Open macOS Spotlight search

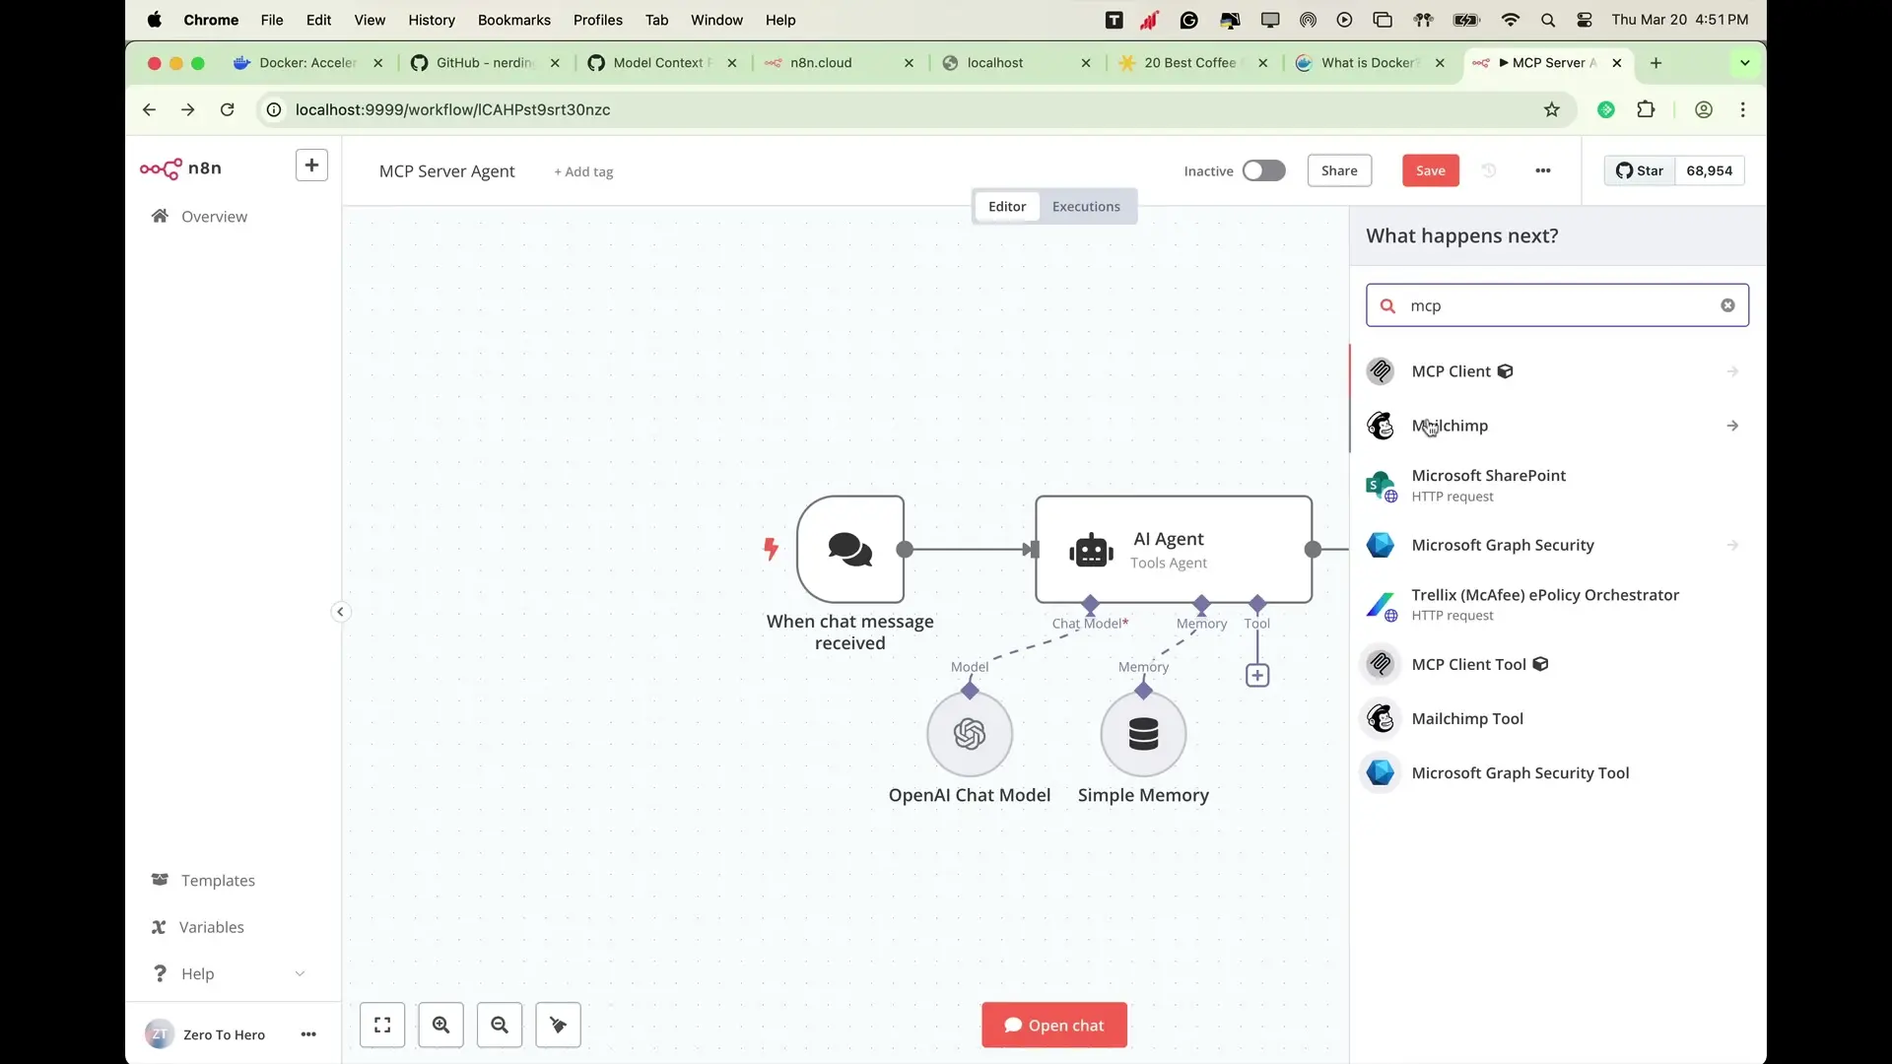[x=1548, y=20]
